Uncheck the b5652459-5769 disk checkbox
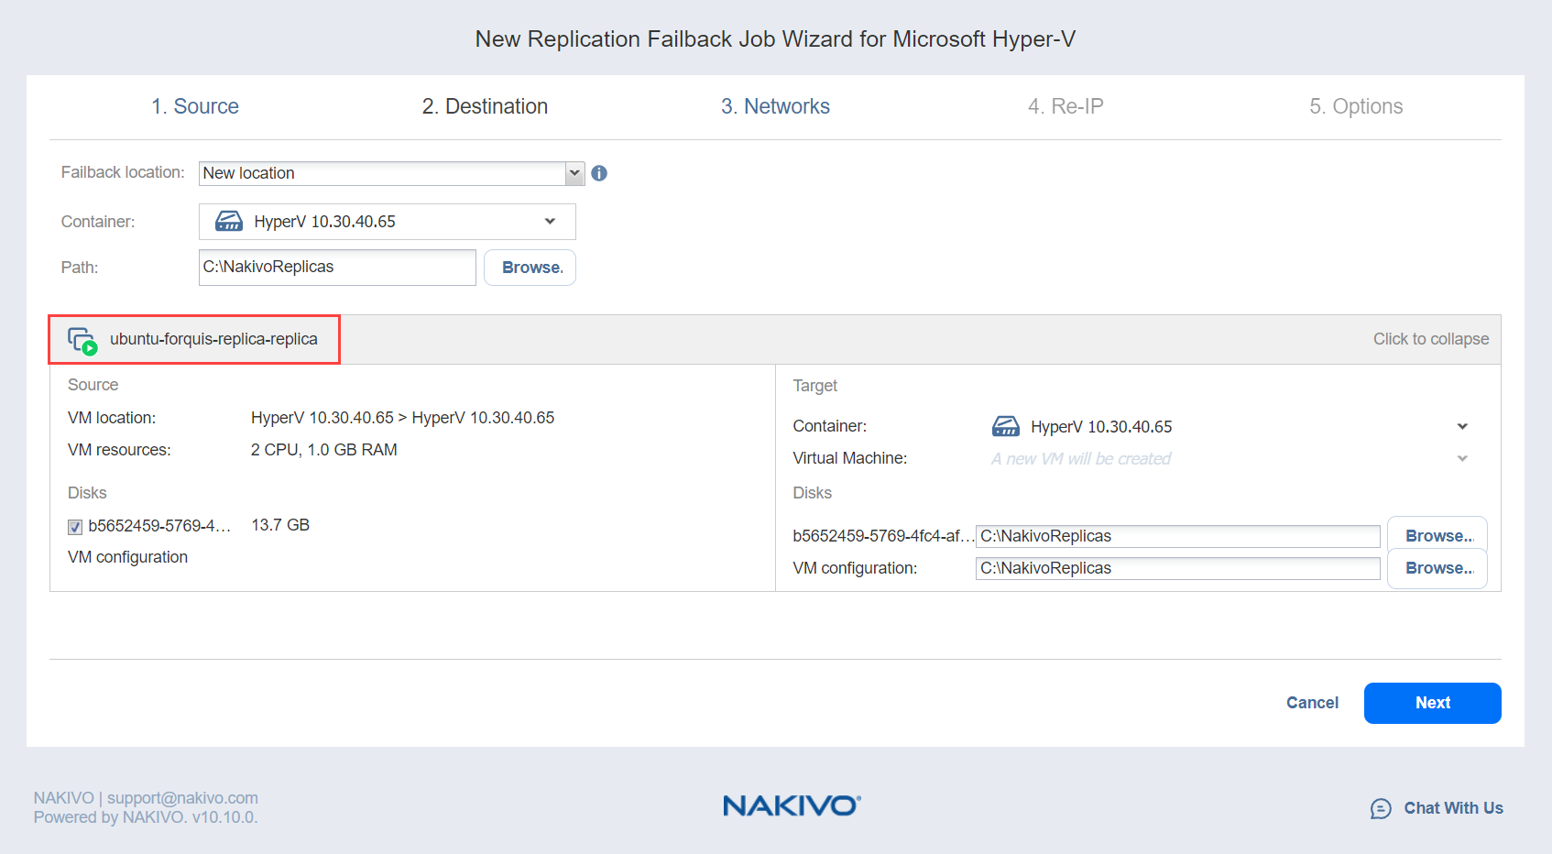 coord(75,527)
